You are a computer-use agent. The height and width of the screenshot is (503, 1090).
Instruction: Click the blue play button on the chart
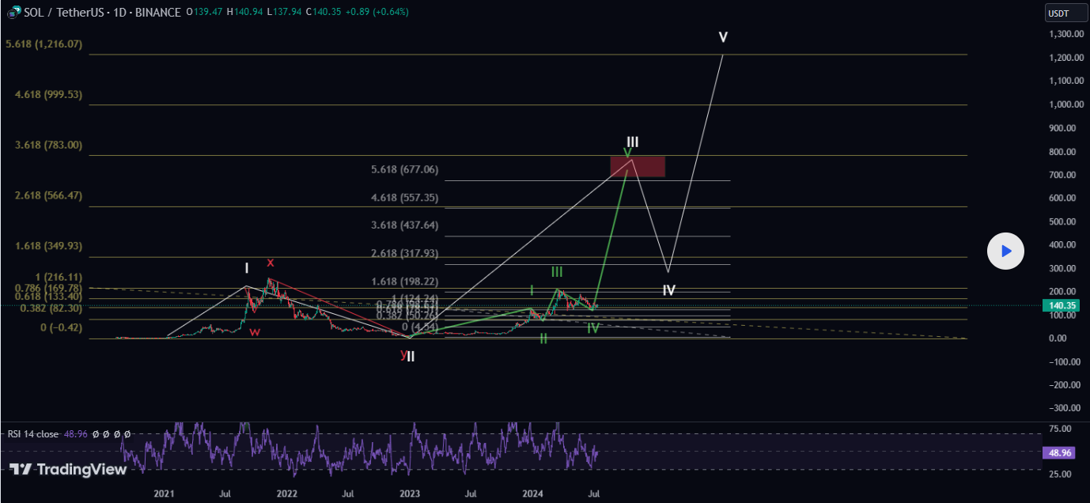pyautogui.click(x=1005, y=251)
